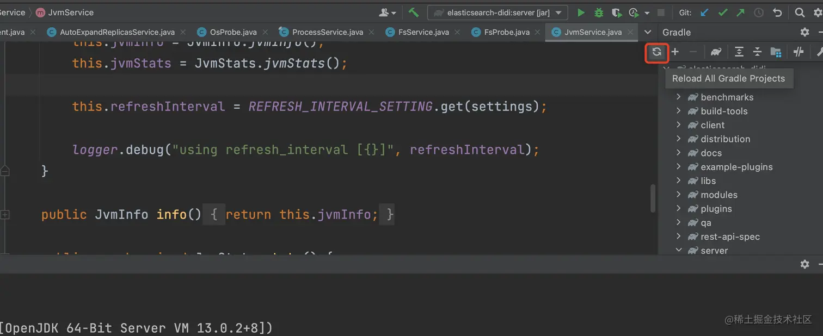Screen dimensions: 823x336
Task: Open Gradle panel settings gear
Action: pyautogui.click(x=805, y=32)
